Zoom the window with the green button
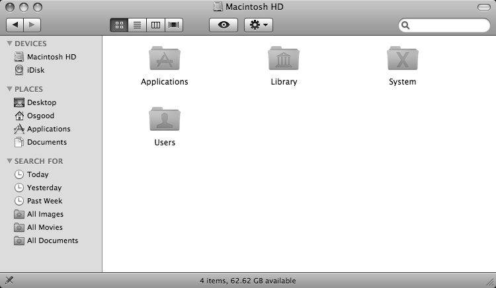496x288 pixels. tap(38, 7)
